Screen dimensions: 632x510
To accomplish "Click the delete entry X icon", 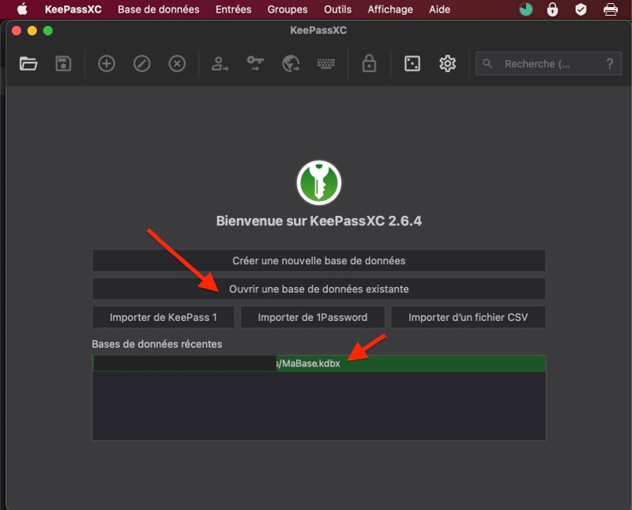I will click(178, 64).
